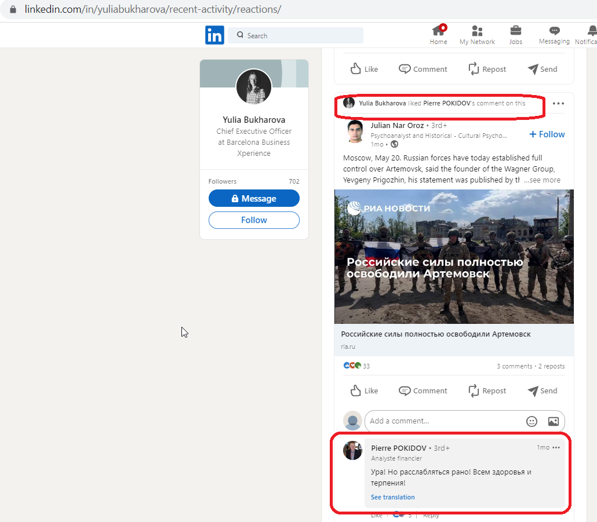Click the globe visibility icon on the post
The image size is (597, 522).
tap(395, 144)
